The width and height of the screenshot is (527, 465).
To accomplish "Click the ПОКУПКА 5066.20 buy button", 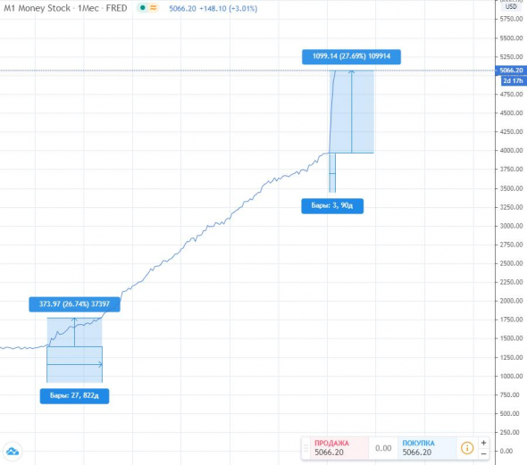I will click(427, 448).
